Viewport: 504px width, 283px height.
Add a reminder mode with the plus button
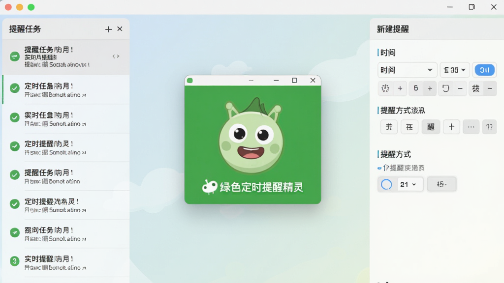click(452, 127)
